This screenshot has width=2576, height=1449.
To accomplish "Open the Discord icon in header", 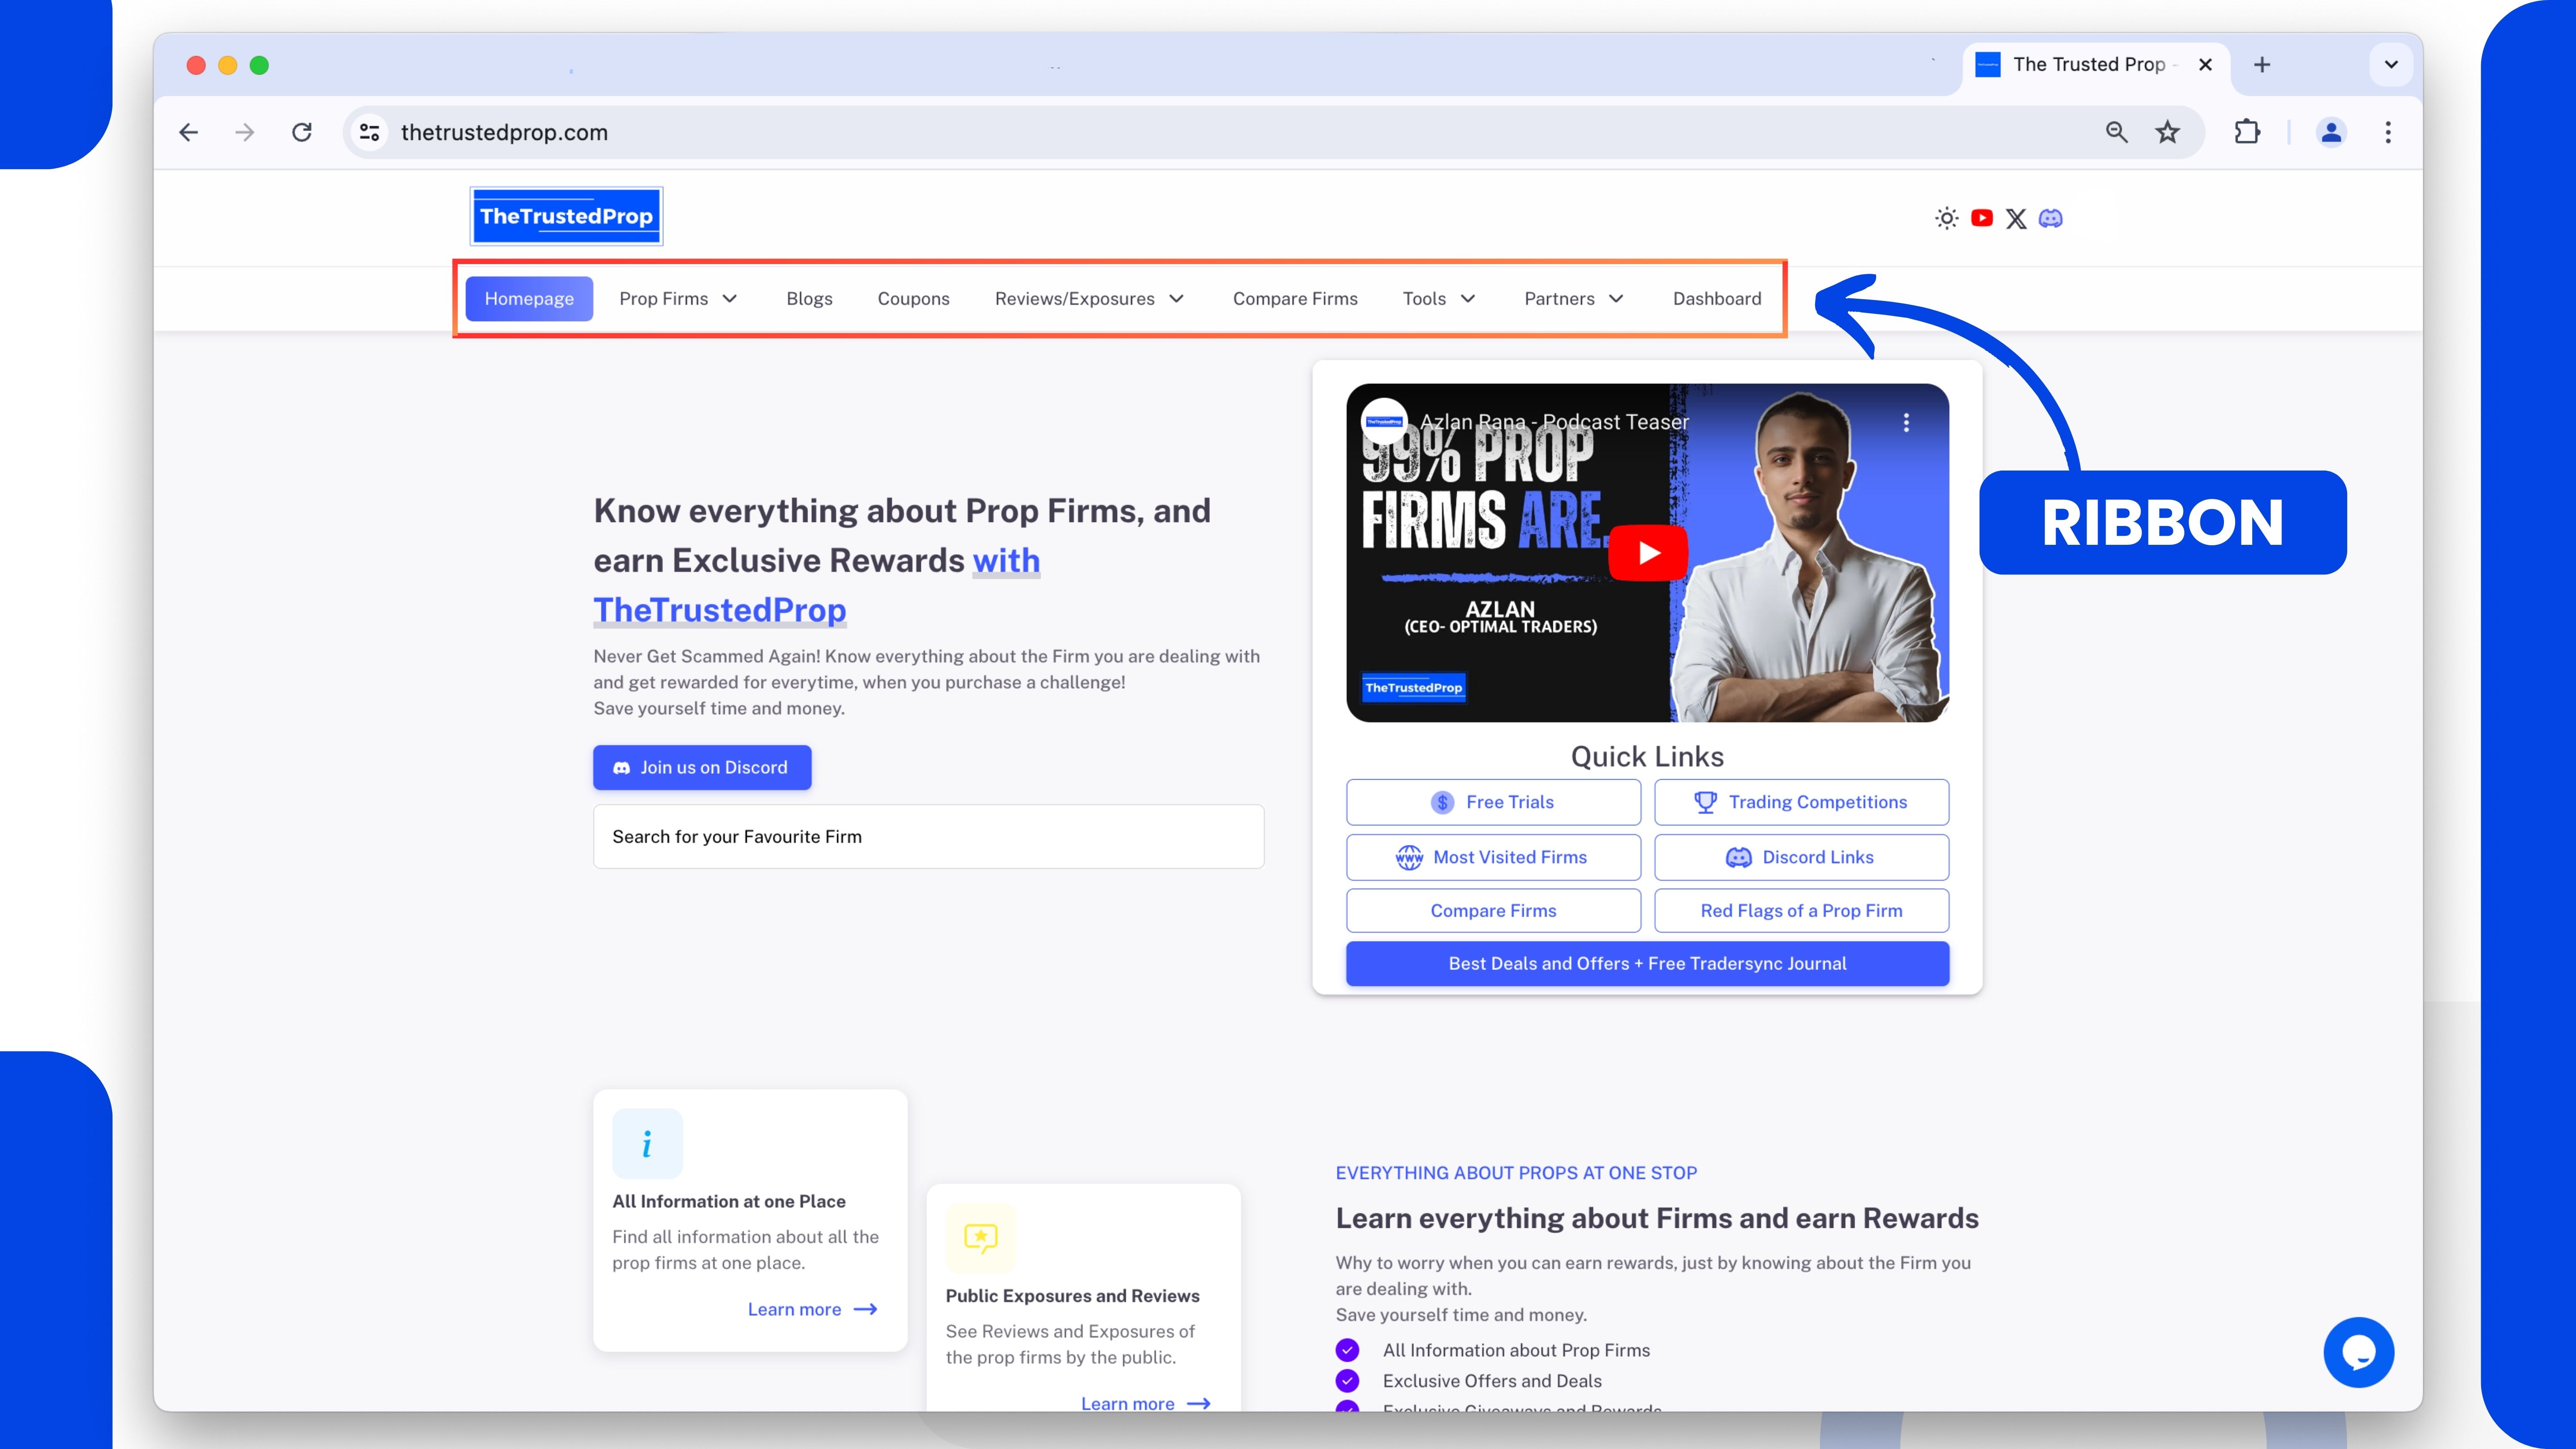I will [x=2050, y=218].
